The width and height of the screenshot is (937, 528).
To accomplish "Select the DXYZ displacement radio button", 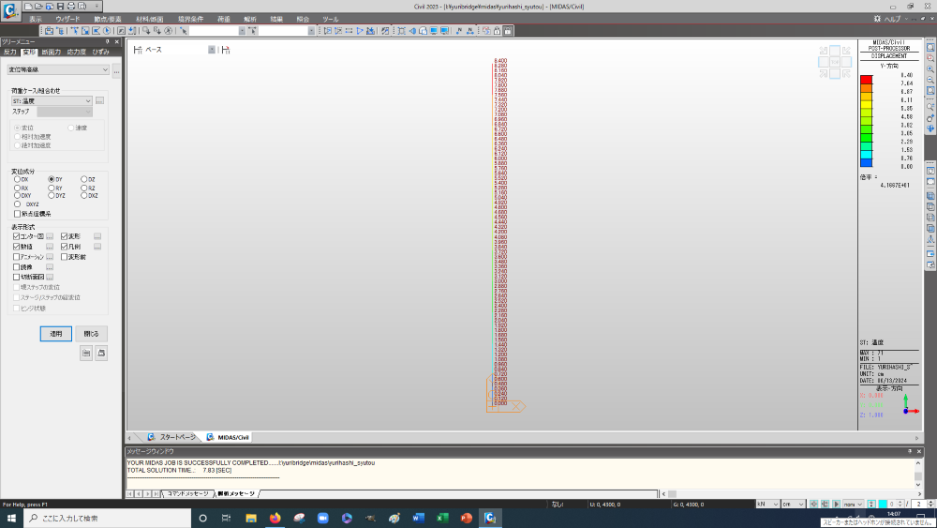I will [x=17, y=204].
